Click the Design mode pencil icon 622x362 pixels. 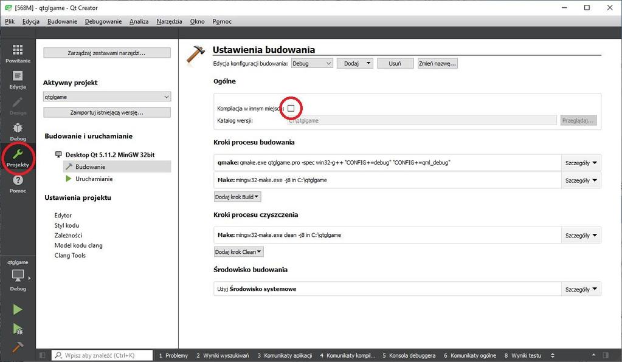[18, 106]
